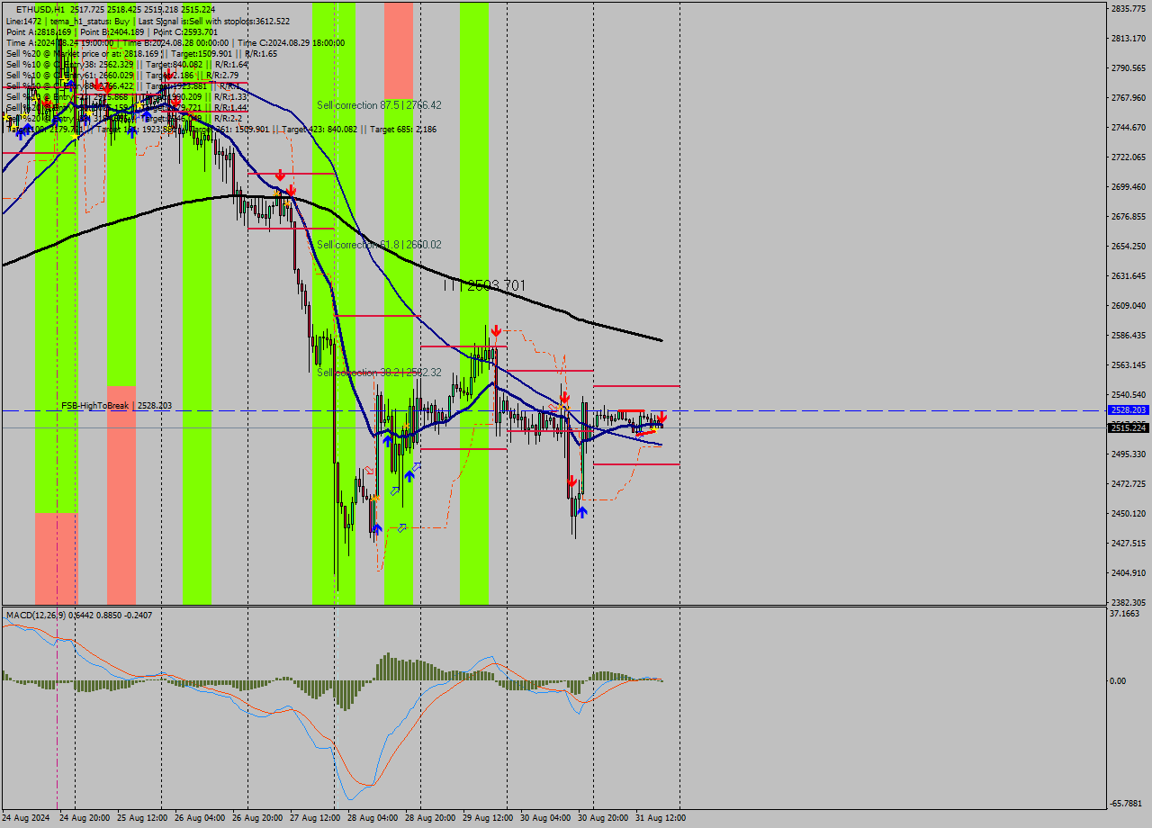This screenshot has width=1152, height=828.
Task: Click the 2586.435 price axis label
Action: tap(1128, 336)
